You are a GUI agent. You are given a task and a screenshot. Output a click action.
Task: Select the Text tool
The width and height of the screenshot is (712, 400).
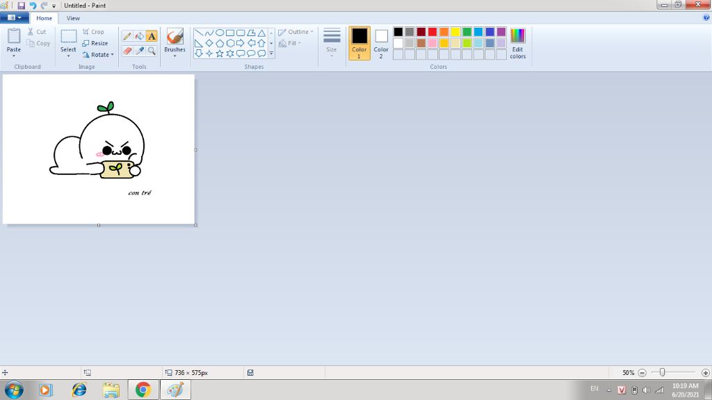click(x=152, y=36)
